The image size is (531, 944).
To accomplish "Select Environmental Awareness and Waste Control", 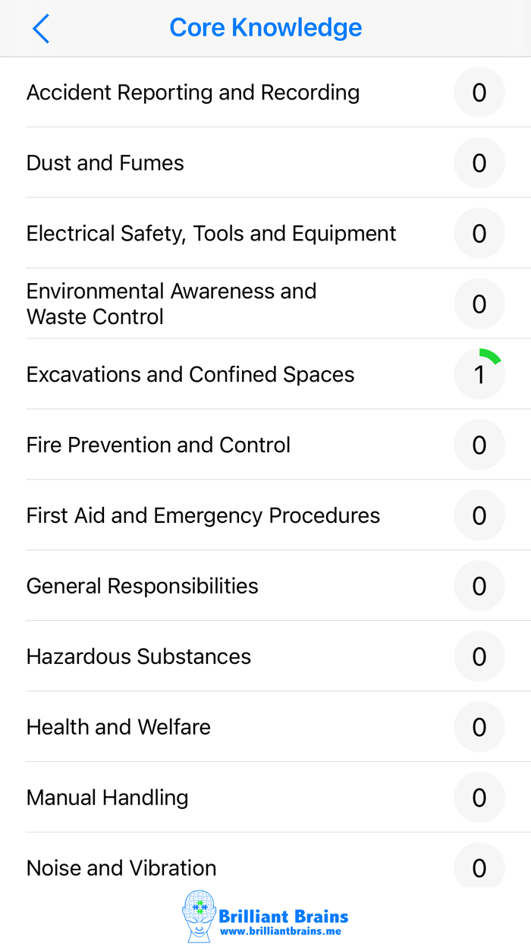I will click(171, 304).
